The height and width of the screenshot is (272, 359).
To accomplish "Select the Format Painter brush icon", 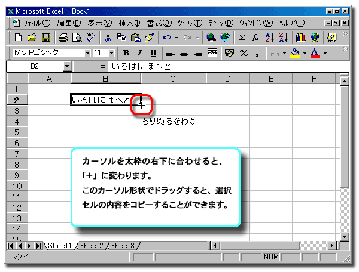I will coord(150,38).
